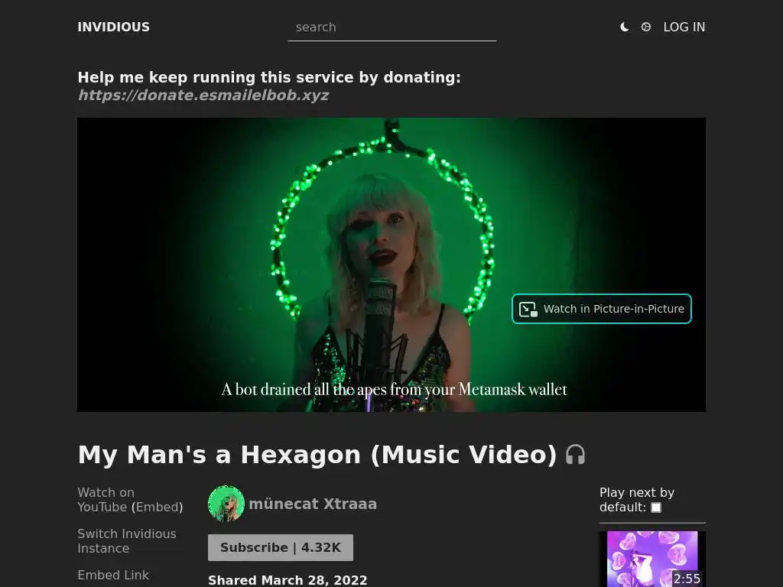Open Watch on YouTube link
The image size is (783, 587).
tap(106, 500)
